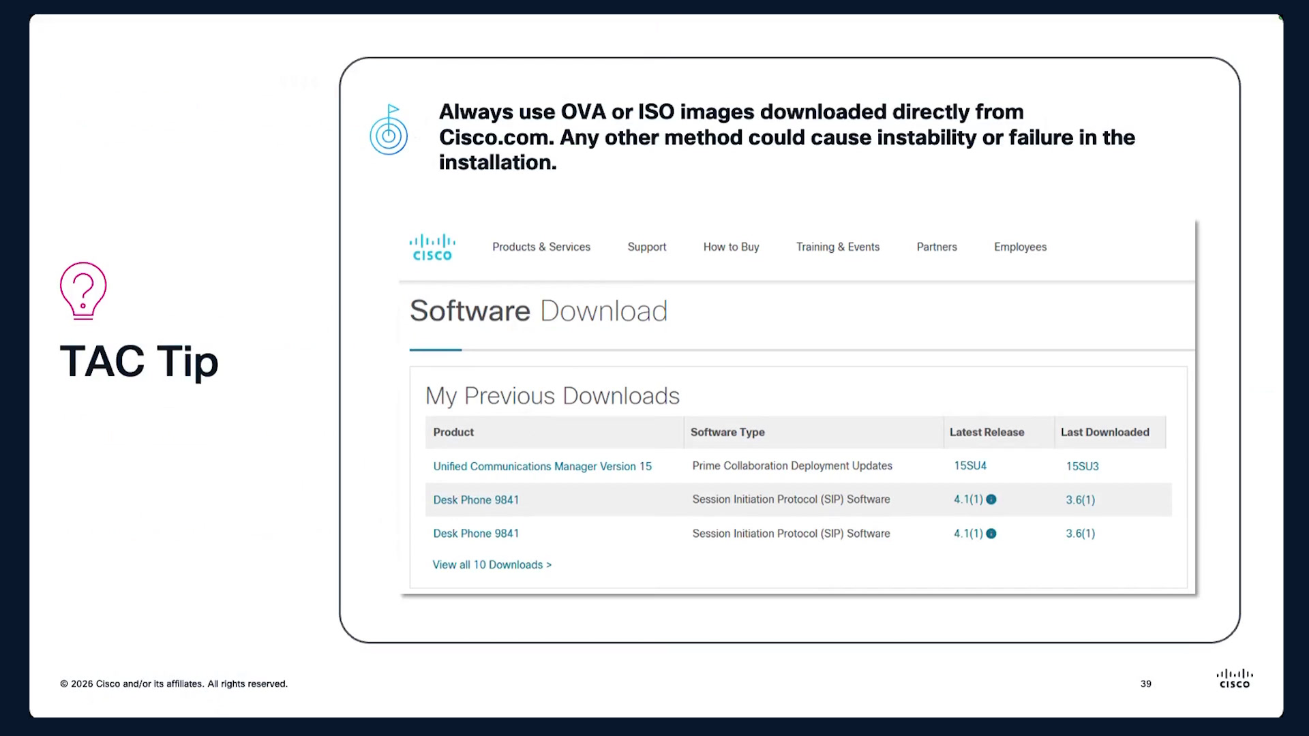Open the Employees menu
The image size is (1309, 736).
pyautogui.click(x=1020, y=247)
